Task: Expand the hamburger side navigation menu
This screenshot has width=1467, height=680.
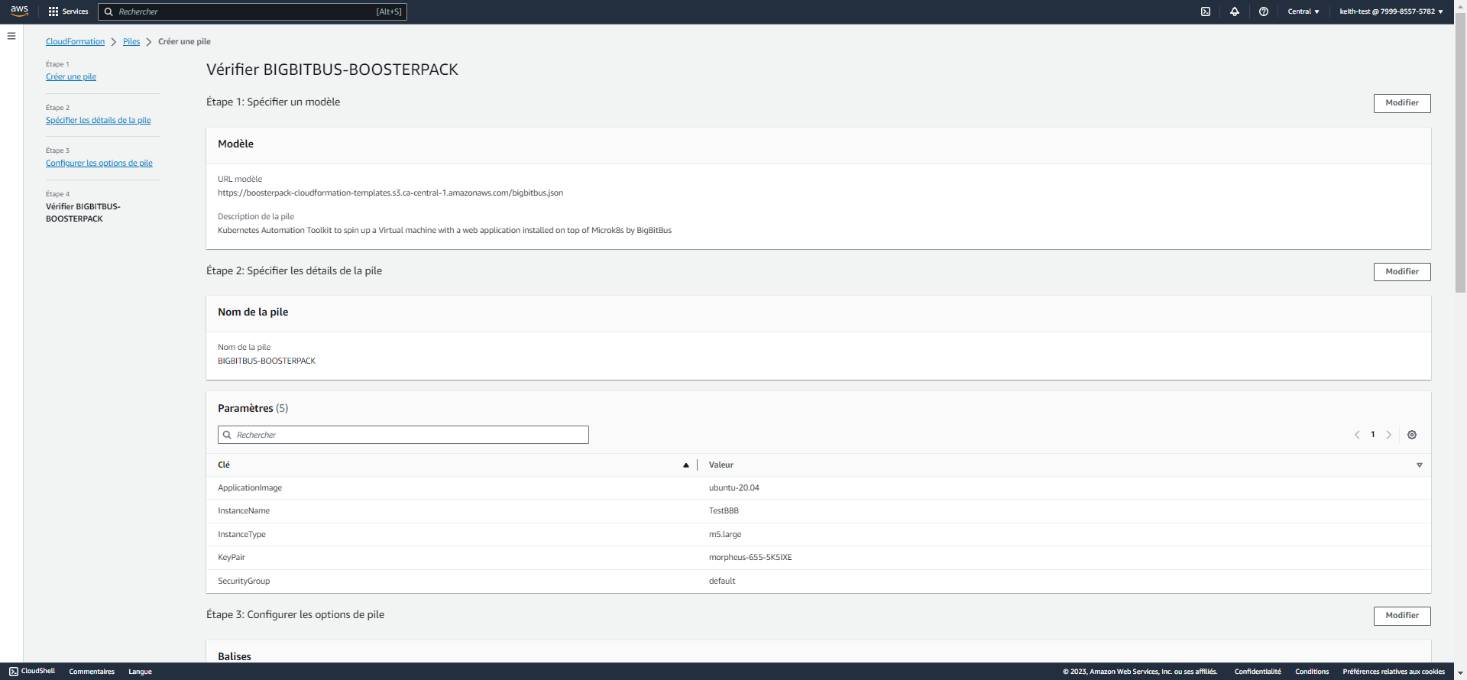Action: click(x=11, y=36)
